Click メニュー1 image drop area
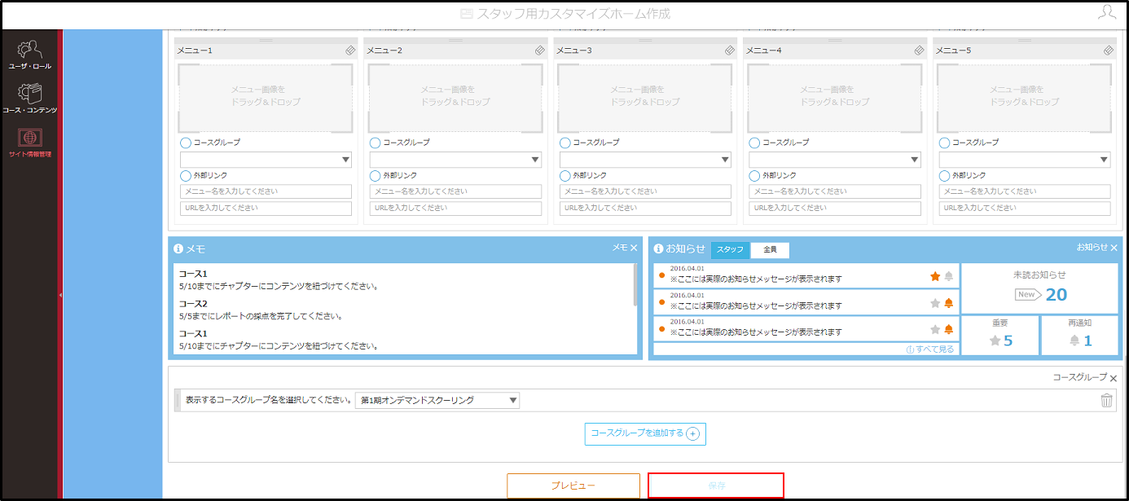1129x501 pixels. (266, 99)
